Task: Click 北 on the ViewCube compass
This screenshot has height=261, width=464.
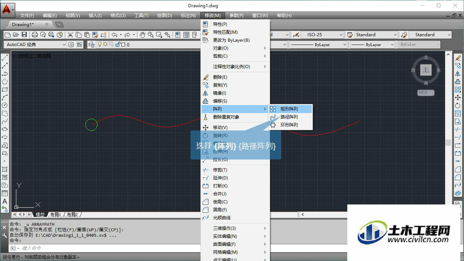Action: pyautogui.click(x=426, y=58)
